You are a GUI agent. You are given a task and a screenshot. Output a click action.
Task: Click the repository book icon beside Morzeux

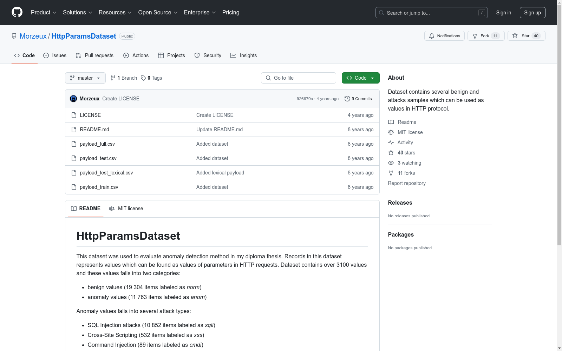(x=14, y=36)
